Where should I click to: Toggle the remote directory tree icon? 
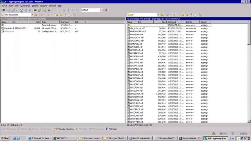click(x=200, y=15)
